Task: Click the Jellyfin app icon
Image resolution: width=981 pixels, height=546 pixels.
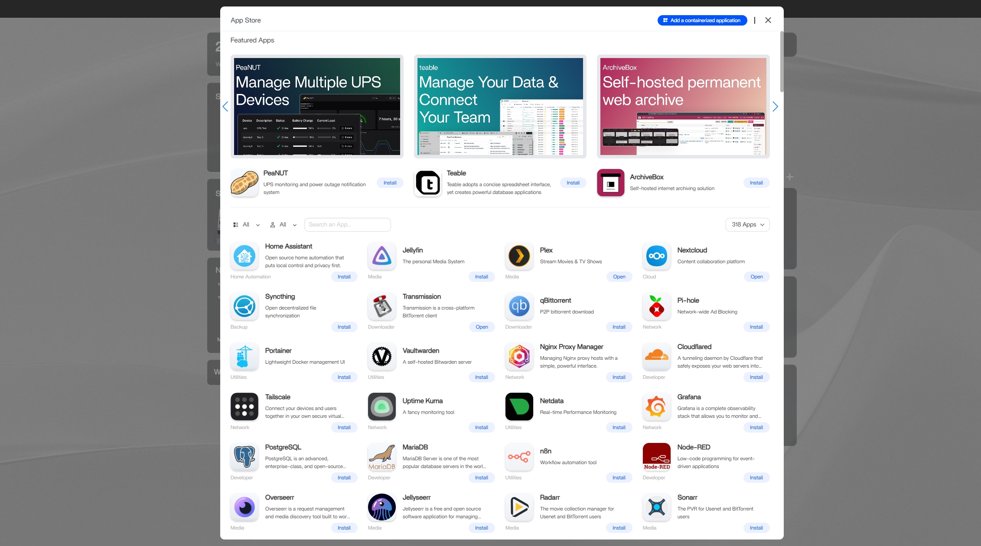Action: coord(382,256)
